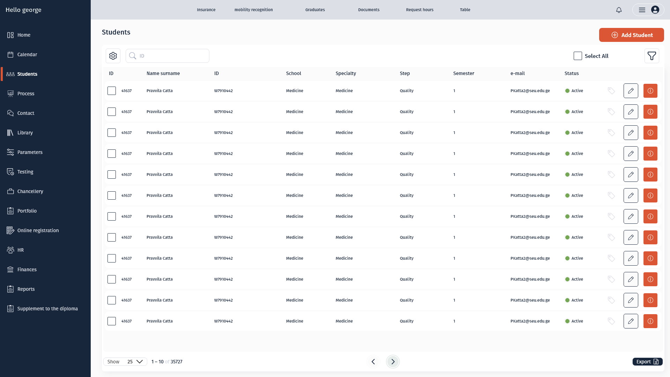Tick the checkbox of the second student row
670x377 pixels.
point(112,112)
